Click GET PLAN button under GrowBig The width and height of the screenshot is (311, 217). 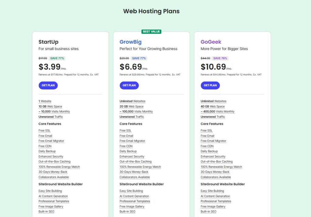coord(129,85)
